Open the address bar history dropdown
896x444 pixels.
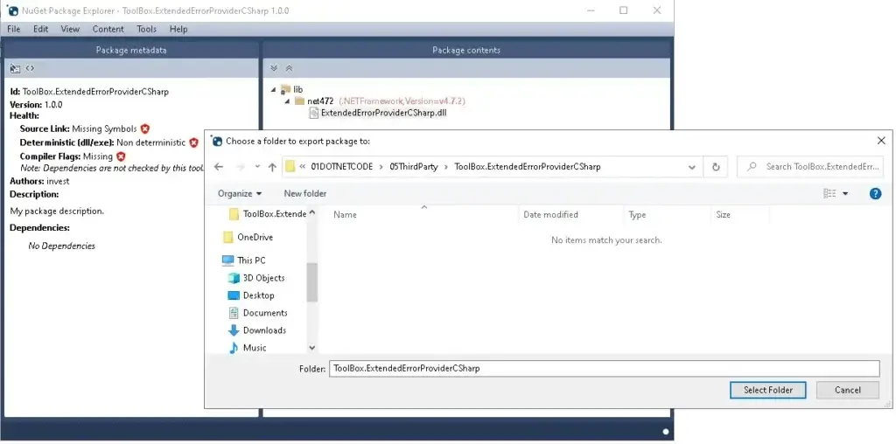692,167
